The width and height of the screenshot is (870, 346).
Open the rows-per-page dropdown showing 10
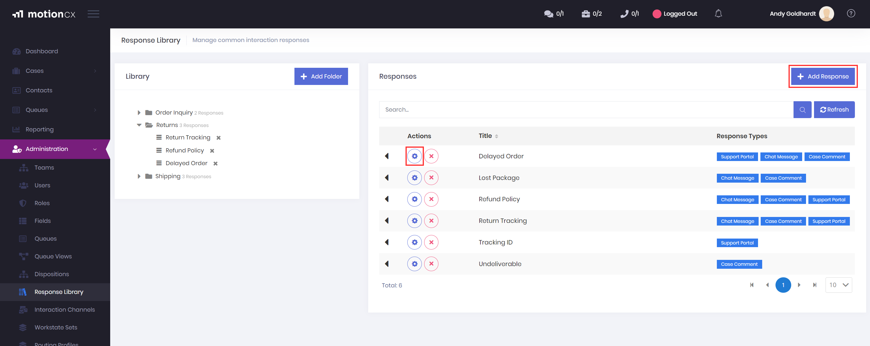click(x=838, y=285)
